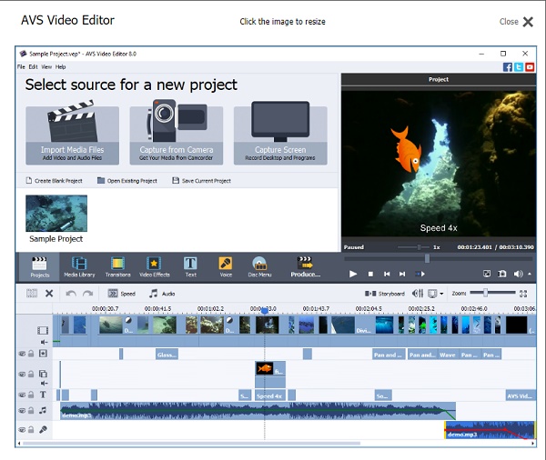
Task: Open the audio mixer icon
Action: pyautogui.click(x=418, y=294)
